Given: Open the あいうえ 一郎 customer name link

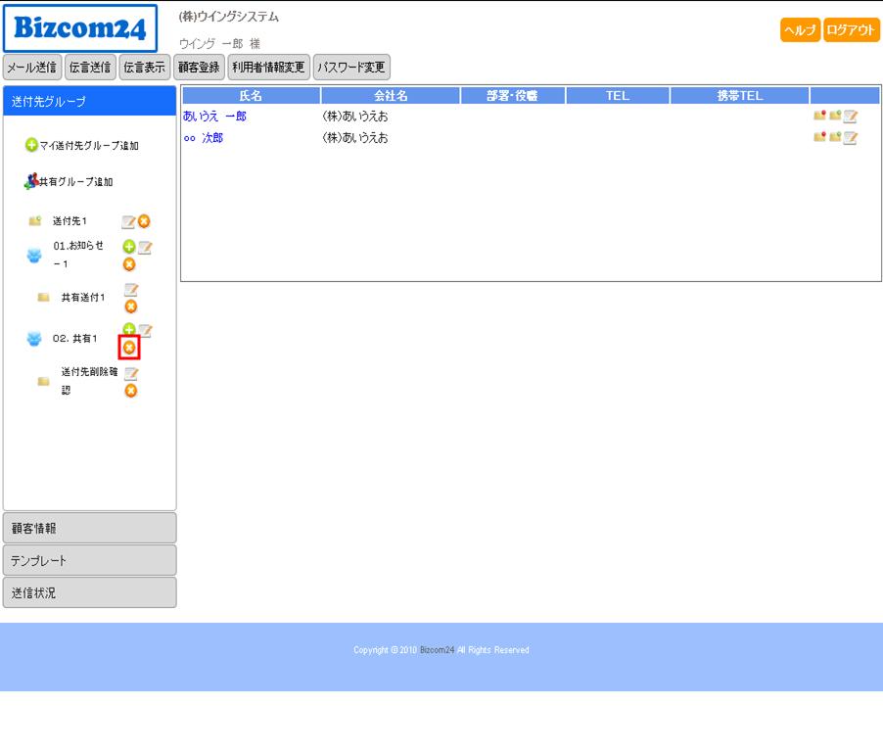Looking at the screenshot, I should 214,117.
